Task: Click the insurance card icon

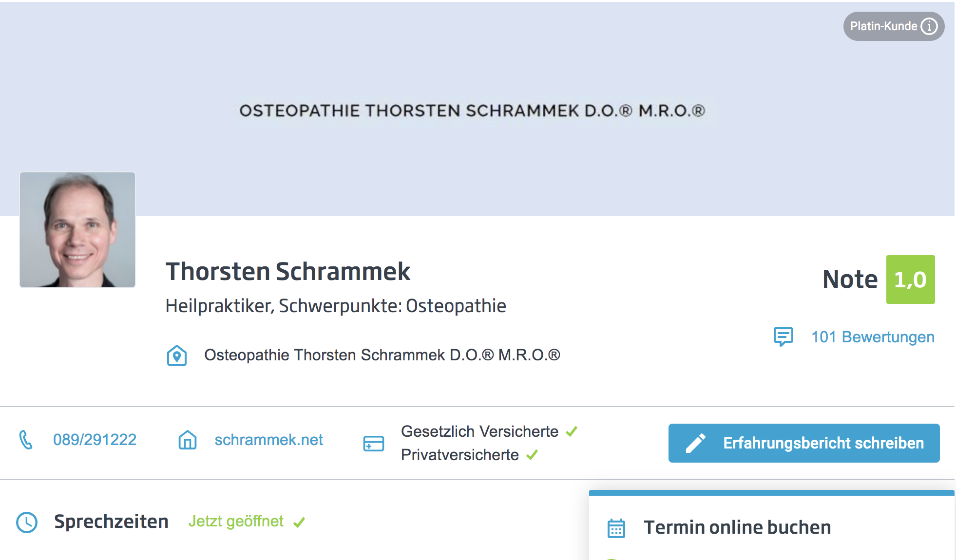Action: point(374,443)
